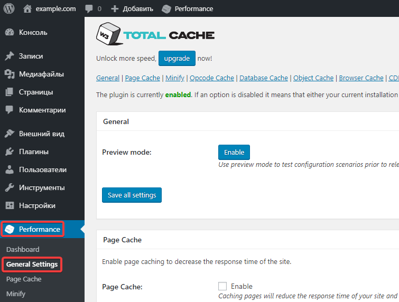This screenshot has height=302, width=399.
Task: Open the Minify submenu item in sidebar
Action: pos(16,294)
